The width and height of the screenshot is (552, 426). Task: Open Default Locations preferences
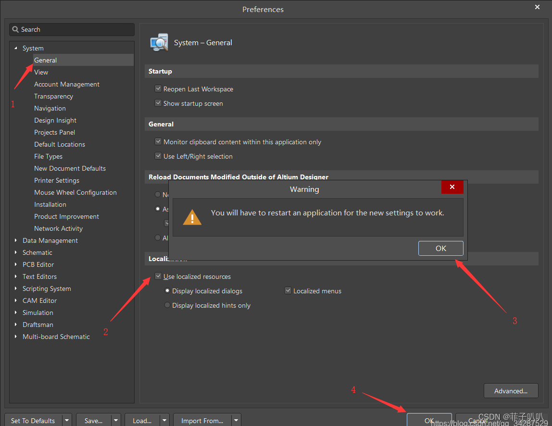pyautogui.click(x=60, y=144)
